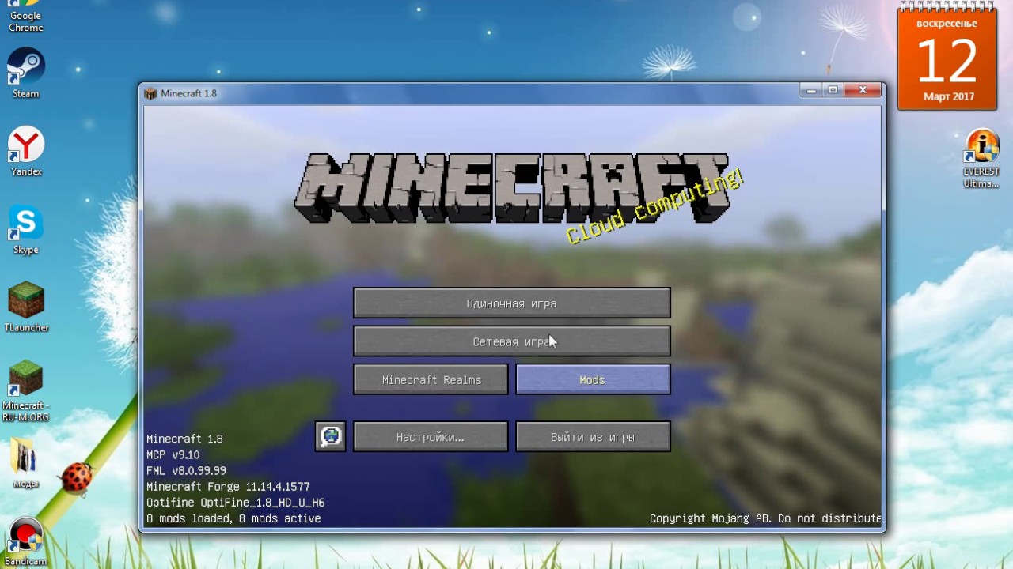Screen dimensions: 1013x569
Task: Open the Minecraft - RU-M.ORG shortcut
Action: (25, 390)
